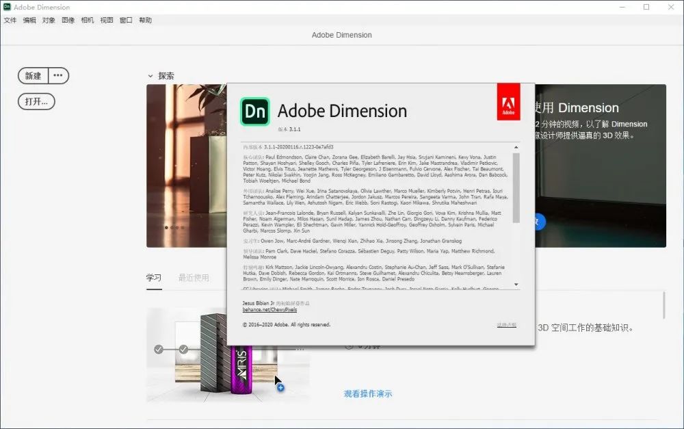This screenshot has width=684, height=429.
Task: Click the red Adobe logo in the about dialog
Action: (x=508, y=102)
